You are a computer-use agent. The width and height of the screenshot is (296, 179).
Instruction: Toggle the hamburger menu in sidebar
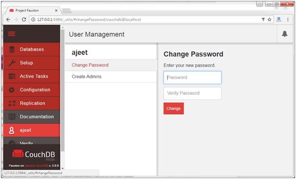pyautogui.click(x=11, y=34)
